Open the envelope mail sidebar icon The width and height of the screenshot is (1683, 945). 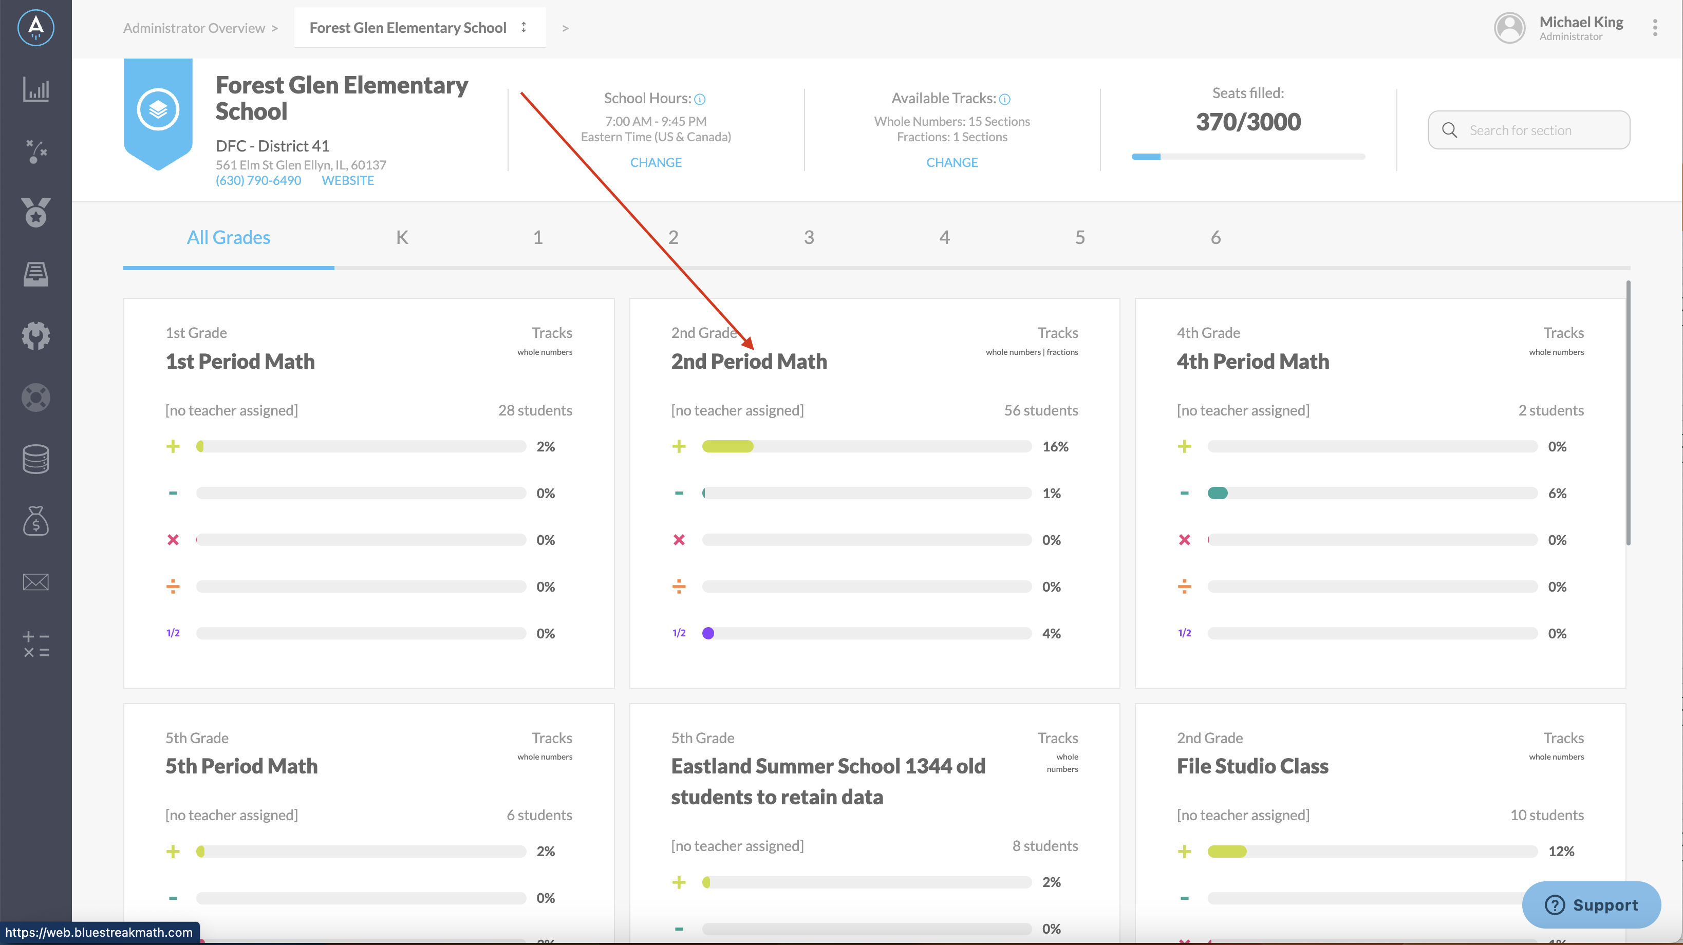[36, 582]
